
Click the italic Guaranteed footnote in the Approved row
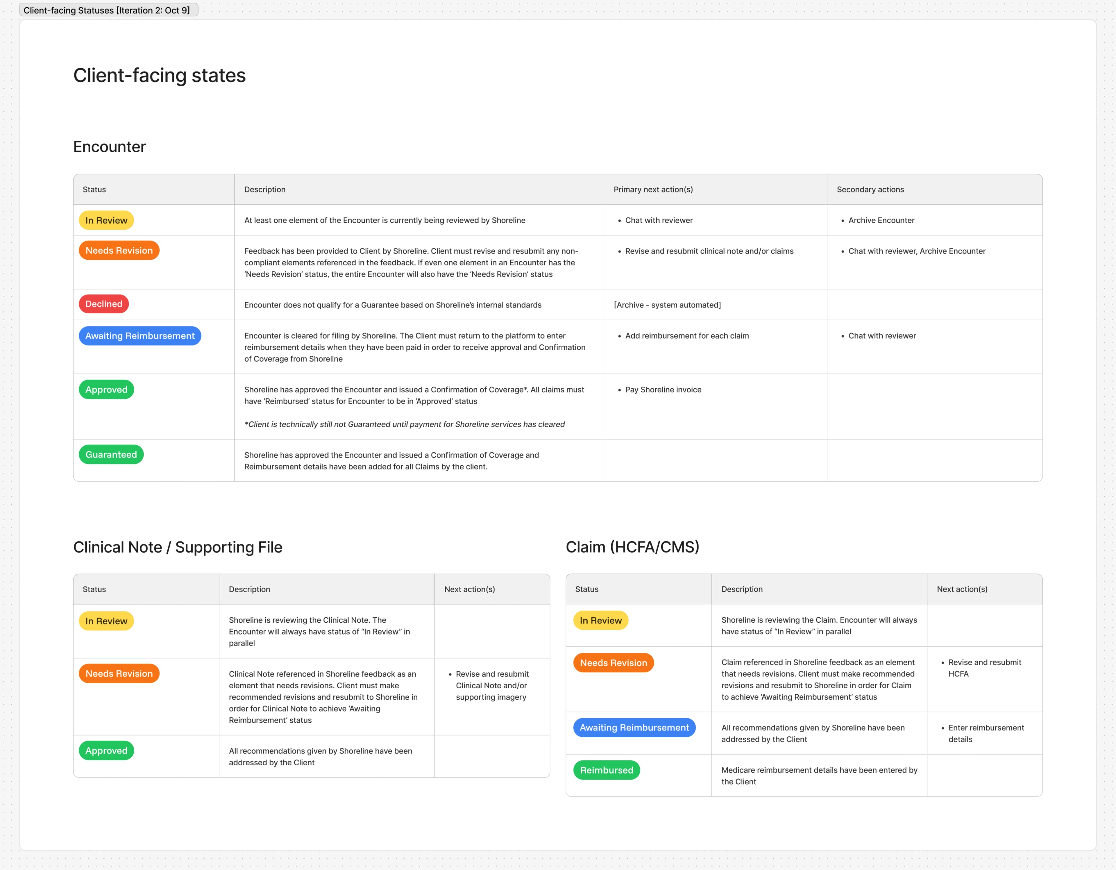pyautogui.click(x=404, y=424)
